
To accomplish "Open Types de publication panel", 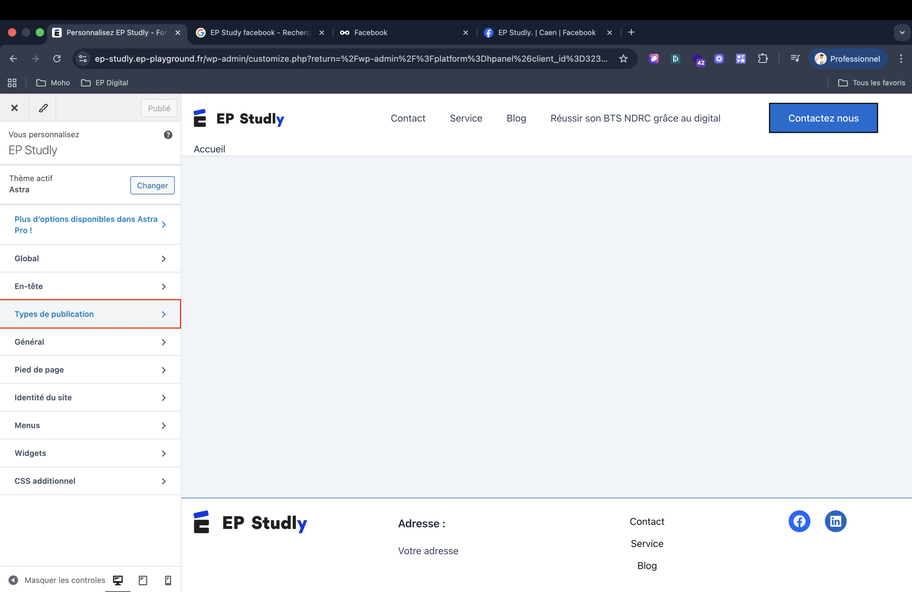I will coord(90,314).
